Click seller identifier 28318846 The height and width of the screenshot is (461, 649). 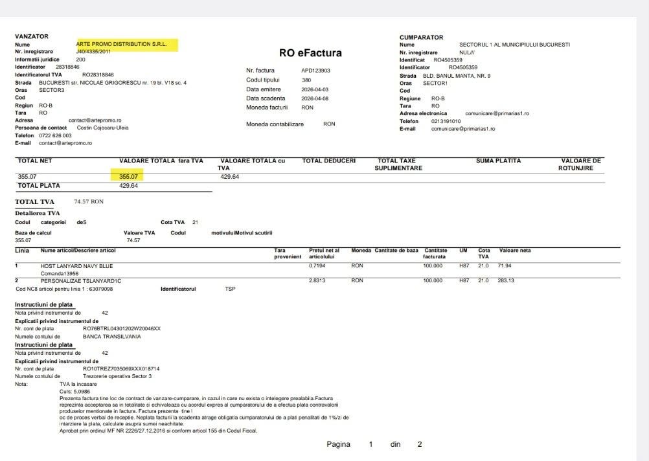(x=67, y=67)
